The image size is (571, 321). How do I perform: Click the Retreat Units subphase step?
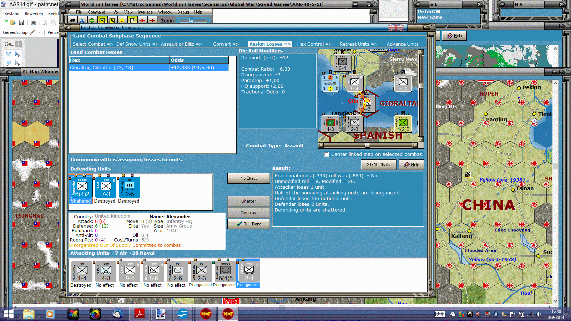(358, 44)
